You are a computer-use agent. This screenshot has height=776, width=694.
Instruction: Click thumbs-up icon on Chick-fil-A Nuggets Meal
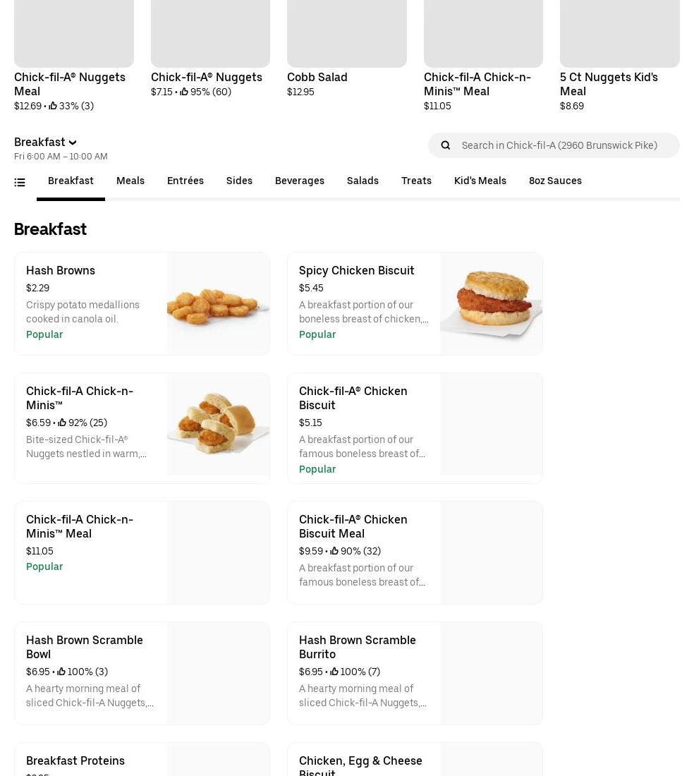[x=53, y=106]
